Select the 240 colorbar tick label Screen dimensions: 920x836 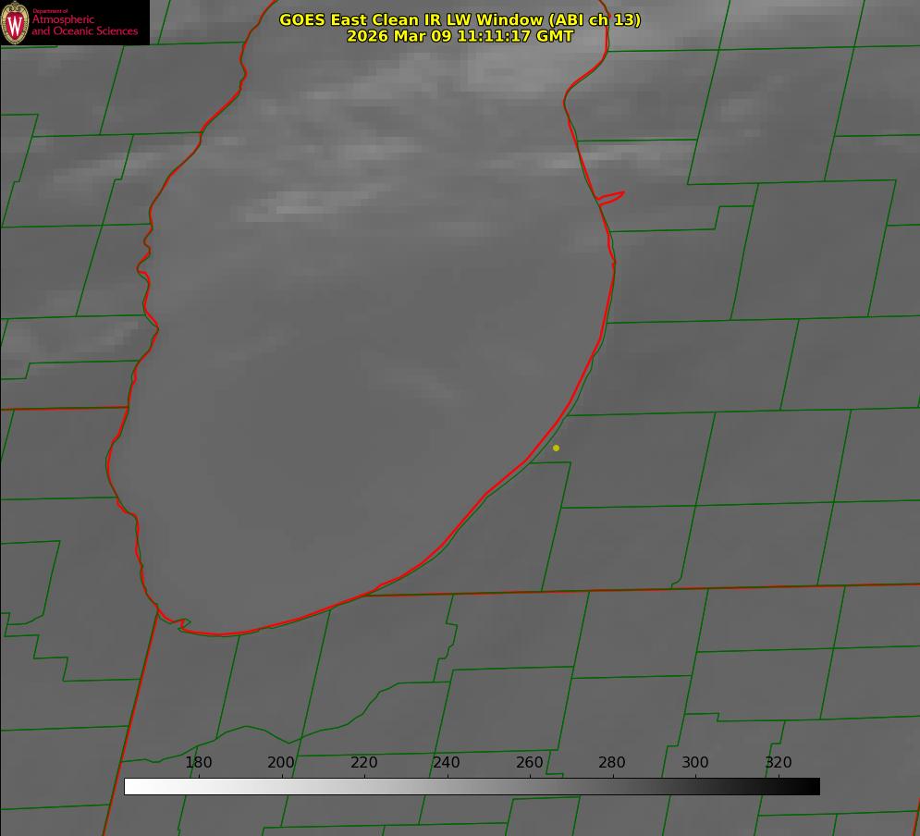(x=447, y=763)
